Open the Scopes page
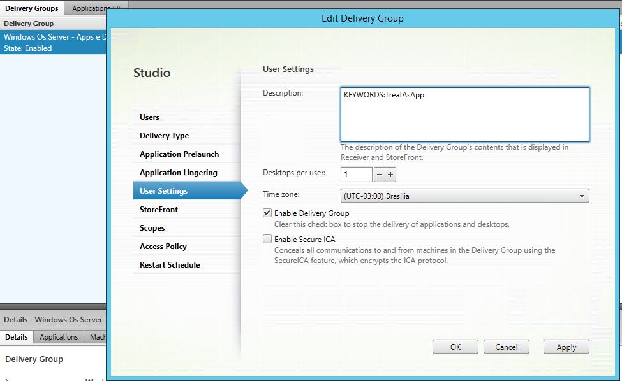622x381 pixels. (x=152, y=228)
